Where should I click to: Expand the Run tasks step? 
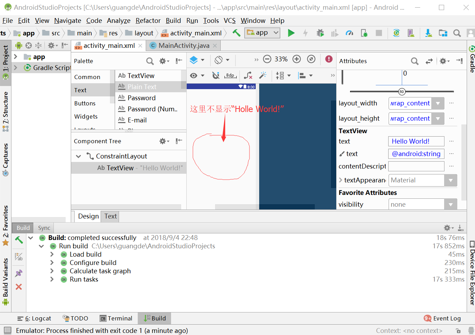click(x=52, y=279)
